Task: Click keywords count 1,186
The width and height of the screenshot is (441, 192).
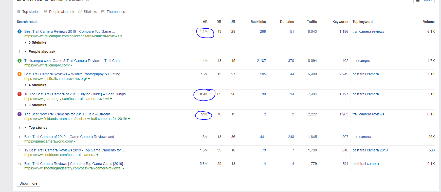Action: (x=344, y=31)
